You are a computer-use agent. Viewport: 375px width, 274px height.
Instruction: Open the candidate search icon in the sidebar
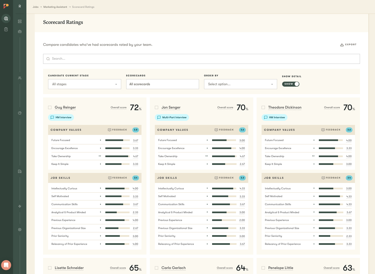(x=6, y=19)
